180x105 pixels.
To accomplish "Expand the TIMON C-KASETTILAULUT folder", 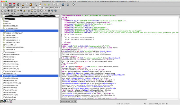I will (x=2, y=33).
